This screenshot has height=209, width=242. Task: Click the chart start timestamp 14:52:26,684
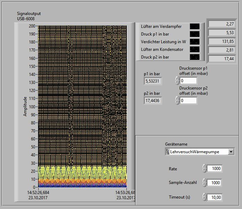coord(38,193)
